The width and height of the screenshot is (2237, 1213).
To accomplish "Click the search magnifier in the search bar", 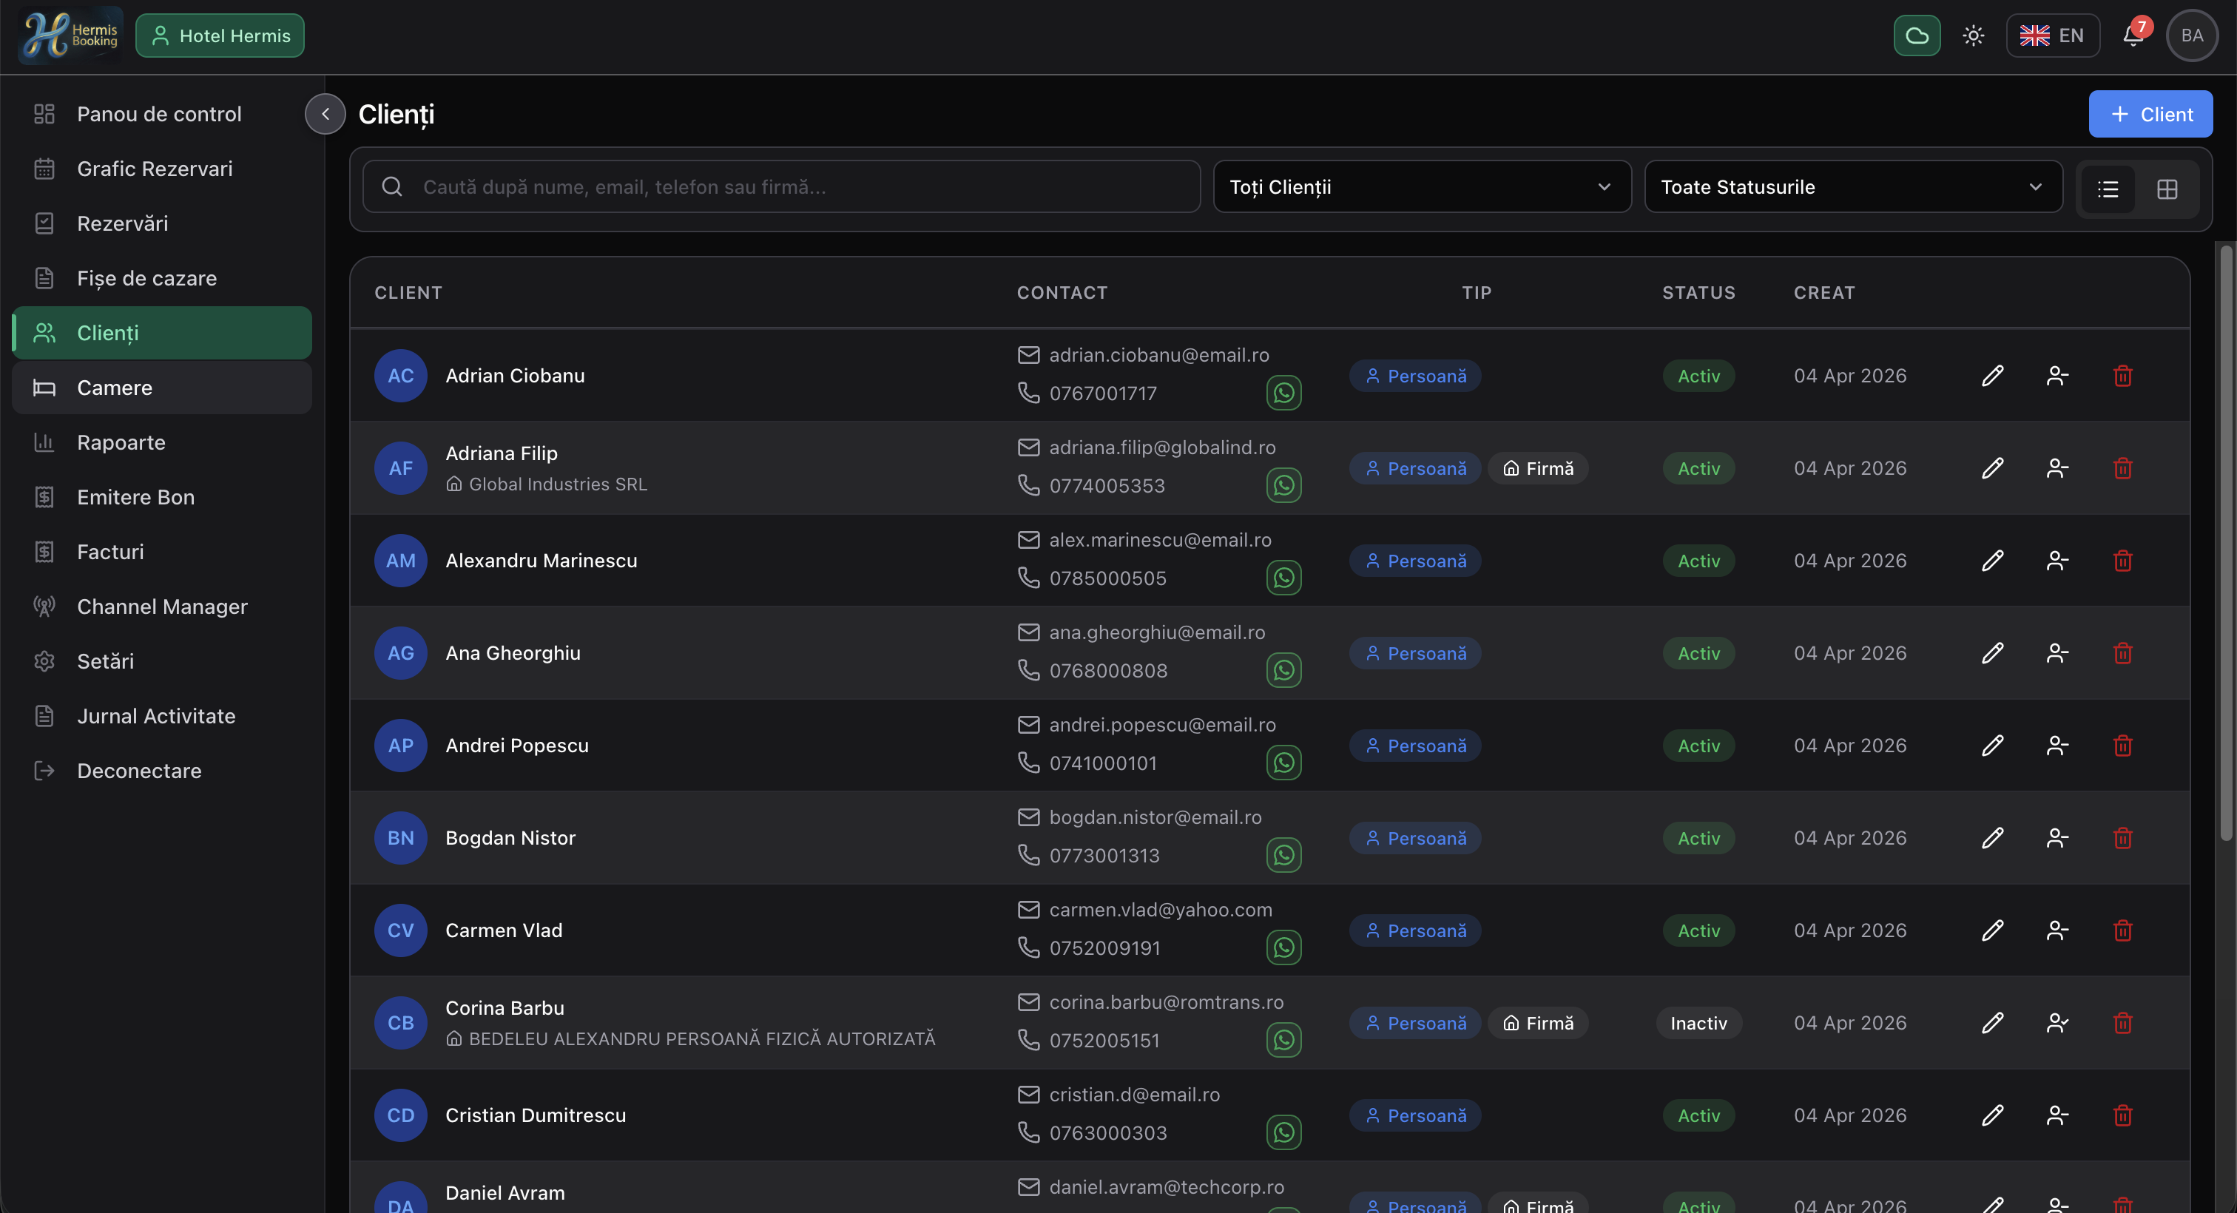I will 391,186.
